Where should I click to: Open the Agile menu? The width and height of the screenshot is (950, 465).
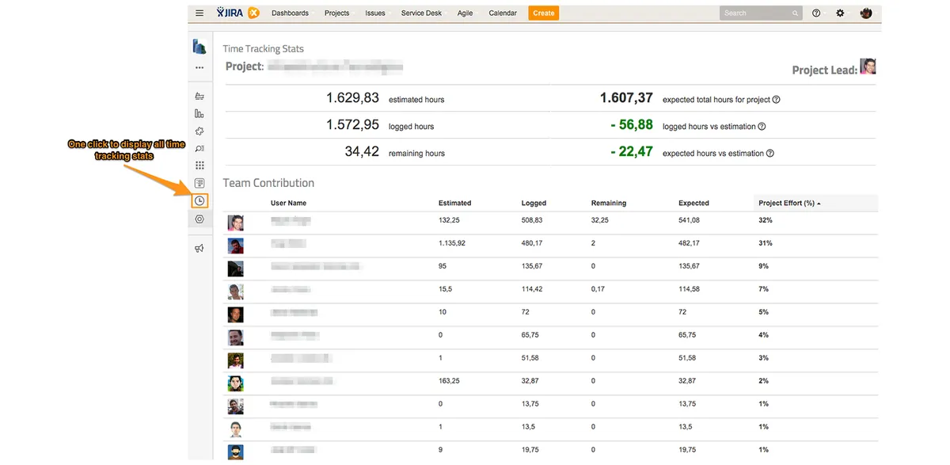click(x=465, y=13)
